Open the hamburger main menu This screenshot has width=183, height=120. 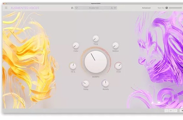click(6, 8)
